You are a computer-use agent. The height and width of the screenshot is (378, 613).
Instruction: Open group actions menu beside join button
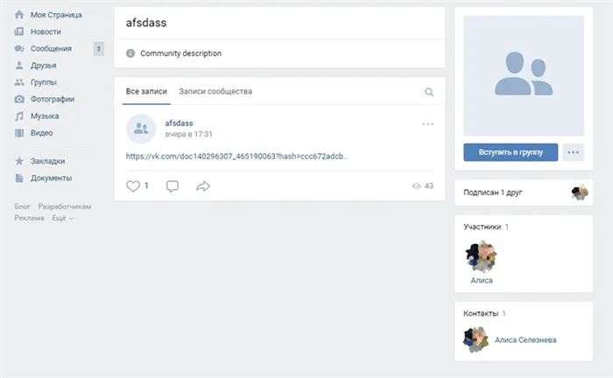(573, 152)
